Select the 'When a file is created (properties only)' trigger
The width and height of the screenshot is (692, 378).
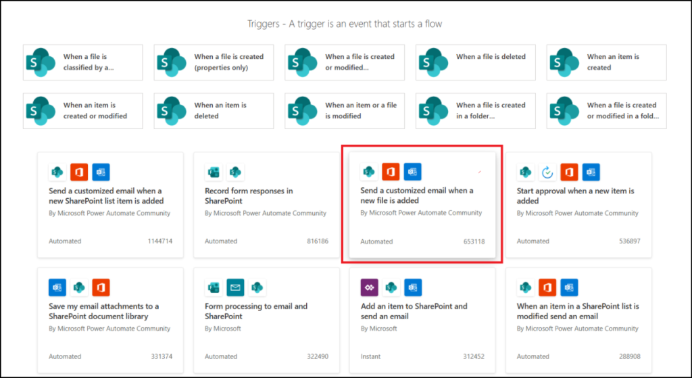point(214,62)
